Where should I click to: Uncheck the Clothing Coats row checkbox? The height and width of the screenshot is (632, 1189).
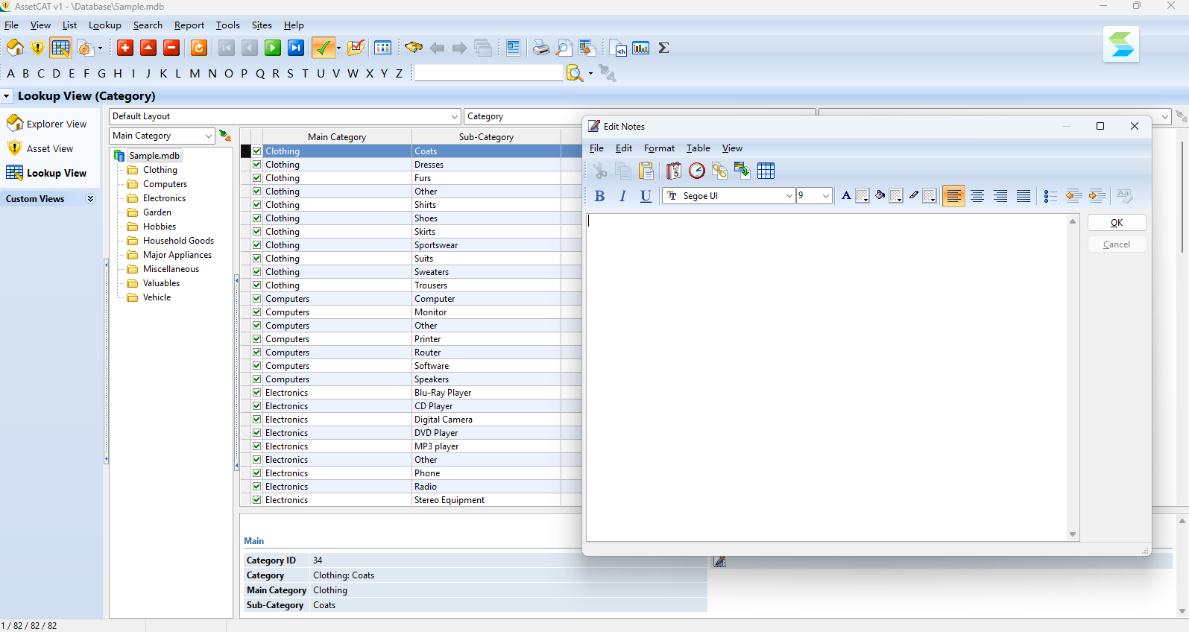pyautogui.click(x=257, y=151)
